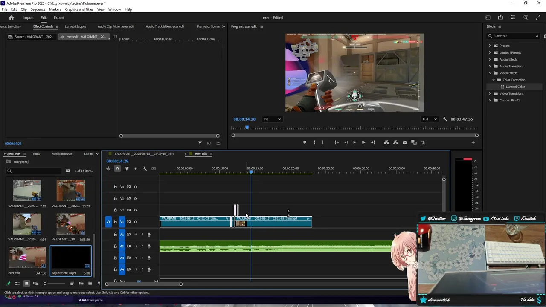Expand the Lumetri Presets folder

coord(490,52)
